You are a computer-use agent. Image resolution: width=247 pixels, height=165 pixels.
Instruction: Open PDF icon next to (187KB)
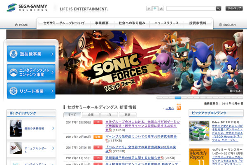pyautogui.click(x=107, y=141)
